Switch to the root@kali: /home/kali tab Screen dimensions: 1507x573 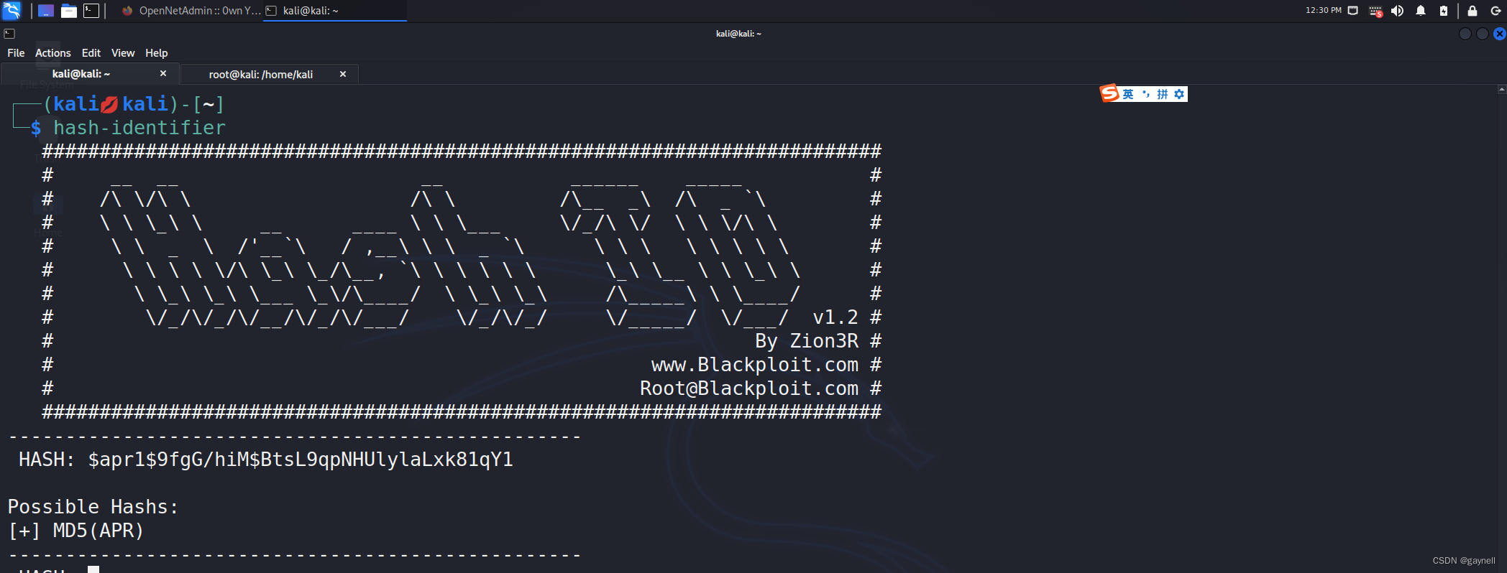261,74
